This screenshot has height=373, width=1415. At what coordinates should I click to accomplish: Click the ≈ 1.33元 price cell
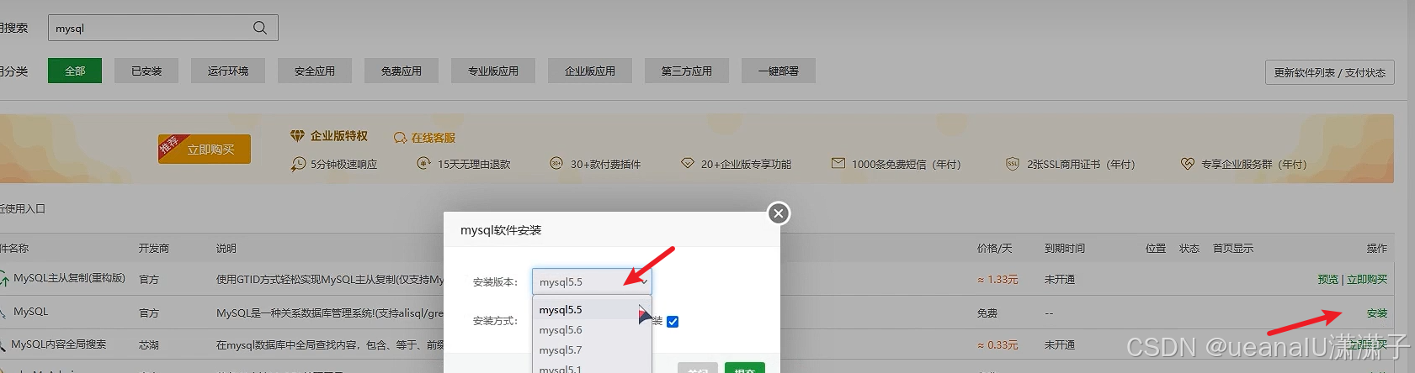[997, 279]
